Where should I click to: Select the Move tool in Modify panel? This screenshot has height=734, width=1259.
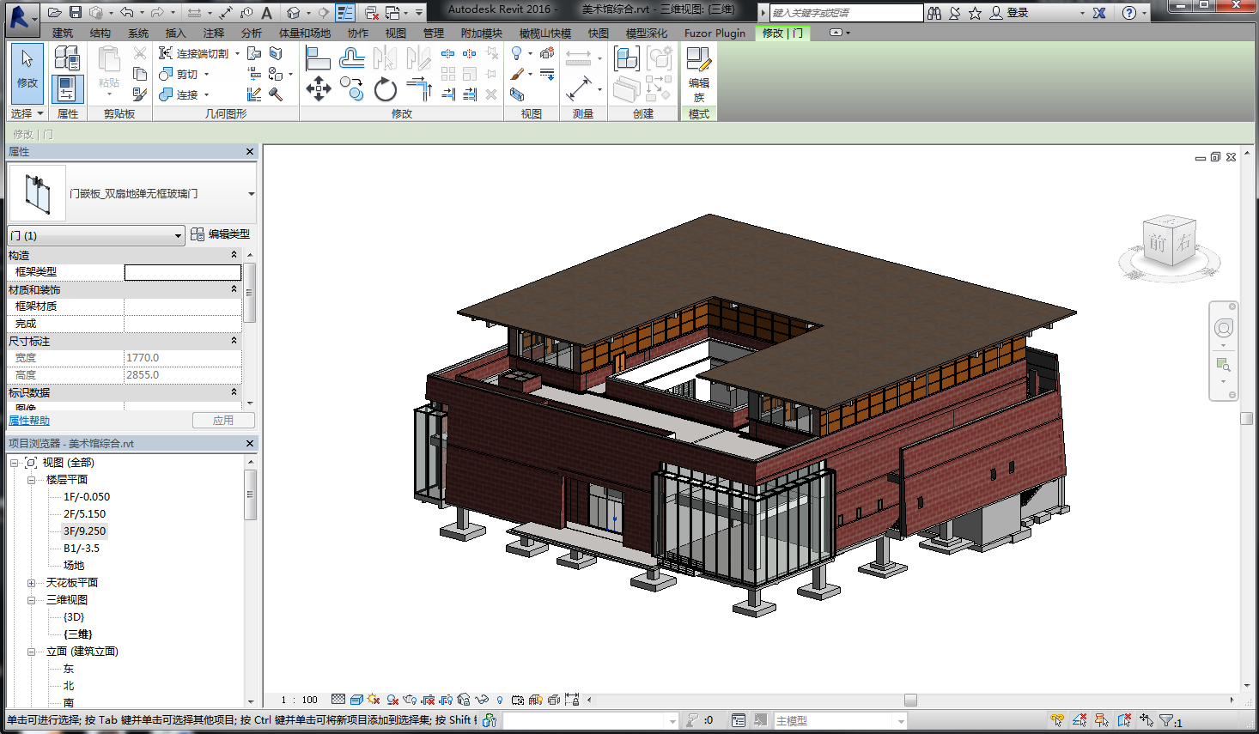point(319,88)
